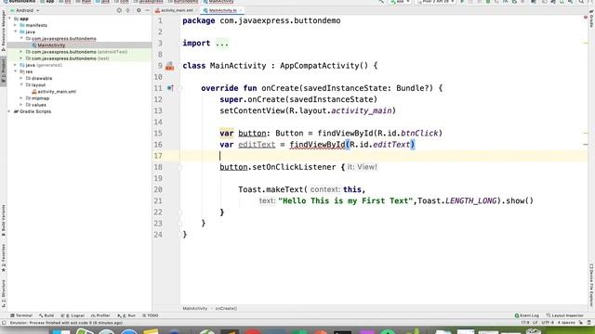Viewport: 595px width, 334px height.
Task: Click the fold marker beside line 11
Action: (180, 88)
